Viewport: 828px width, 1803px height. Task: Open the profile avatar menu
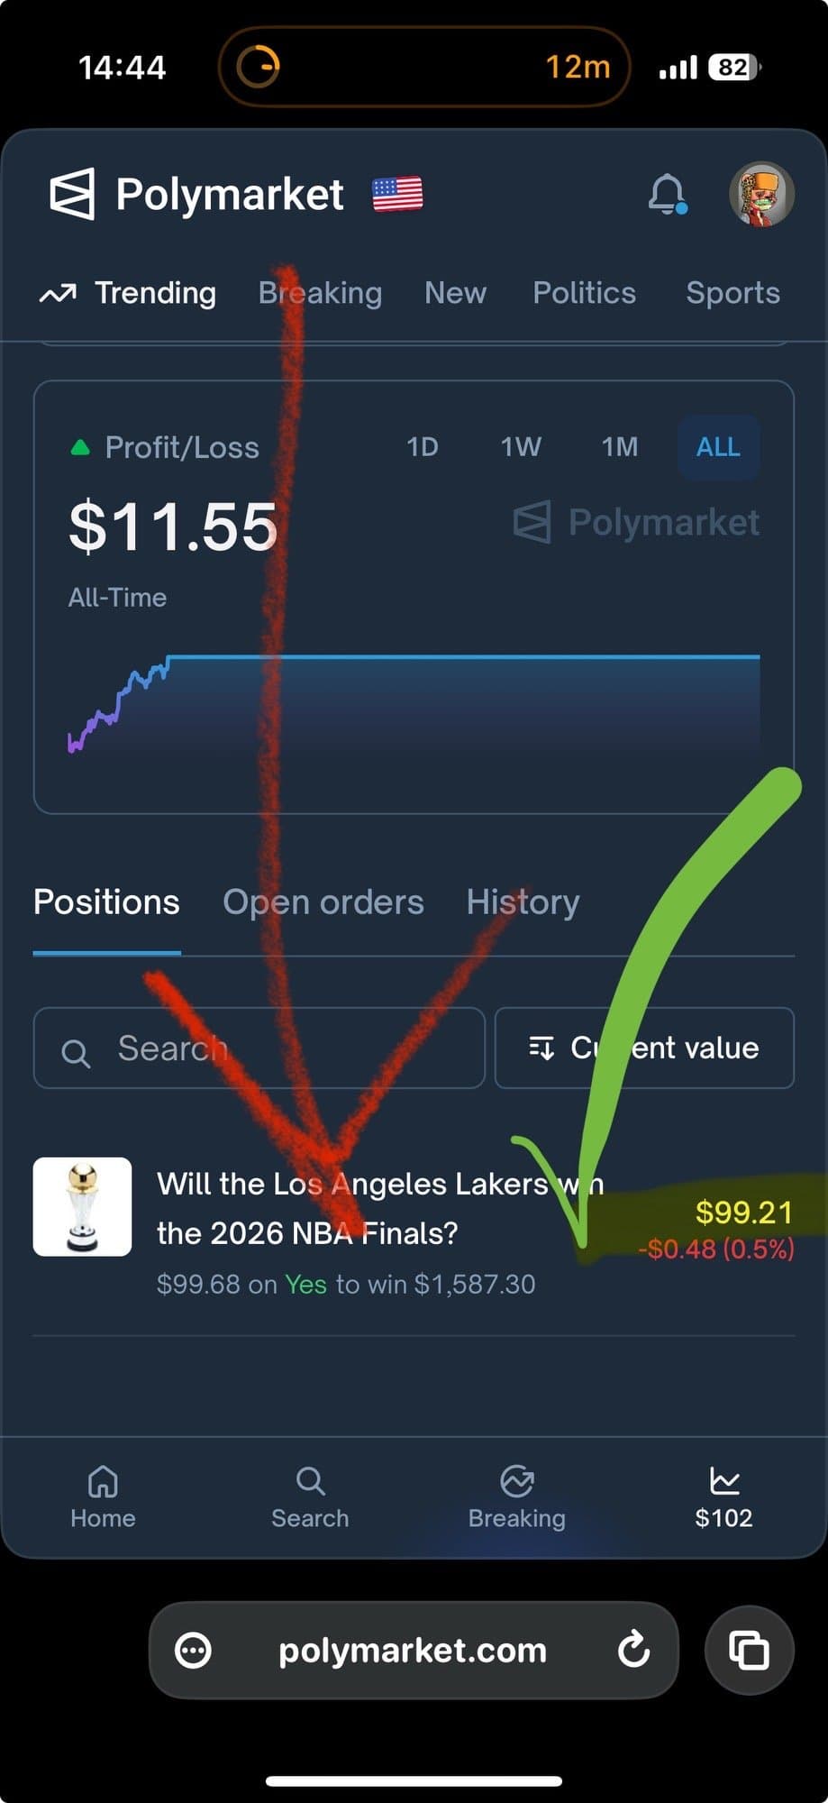[x=761, y=194]
